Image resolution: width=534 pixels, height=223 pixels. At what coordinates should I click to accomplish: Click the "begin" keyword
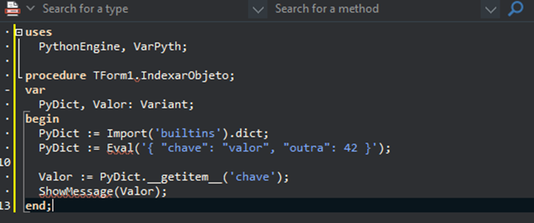pos(42,119)
